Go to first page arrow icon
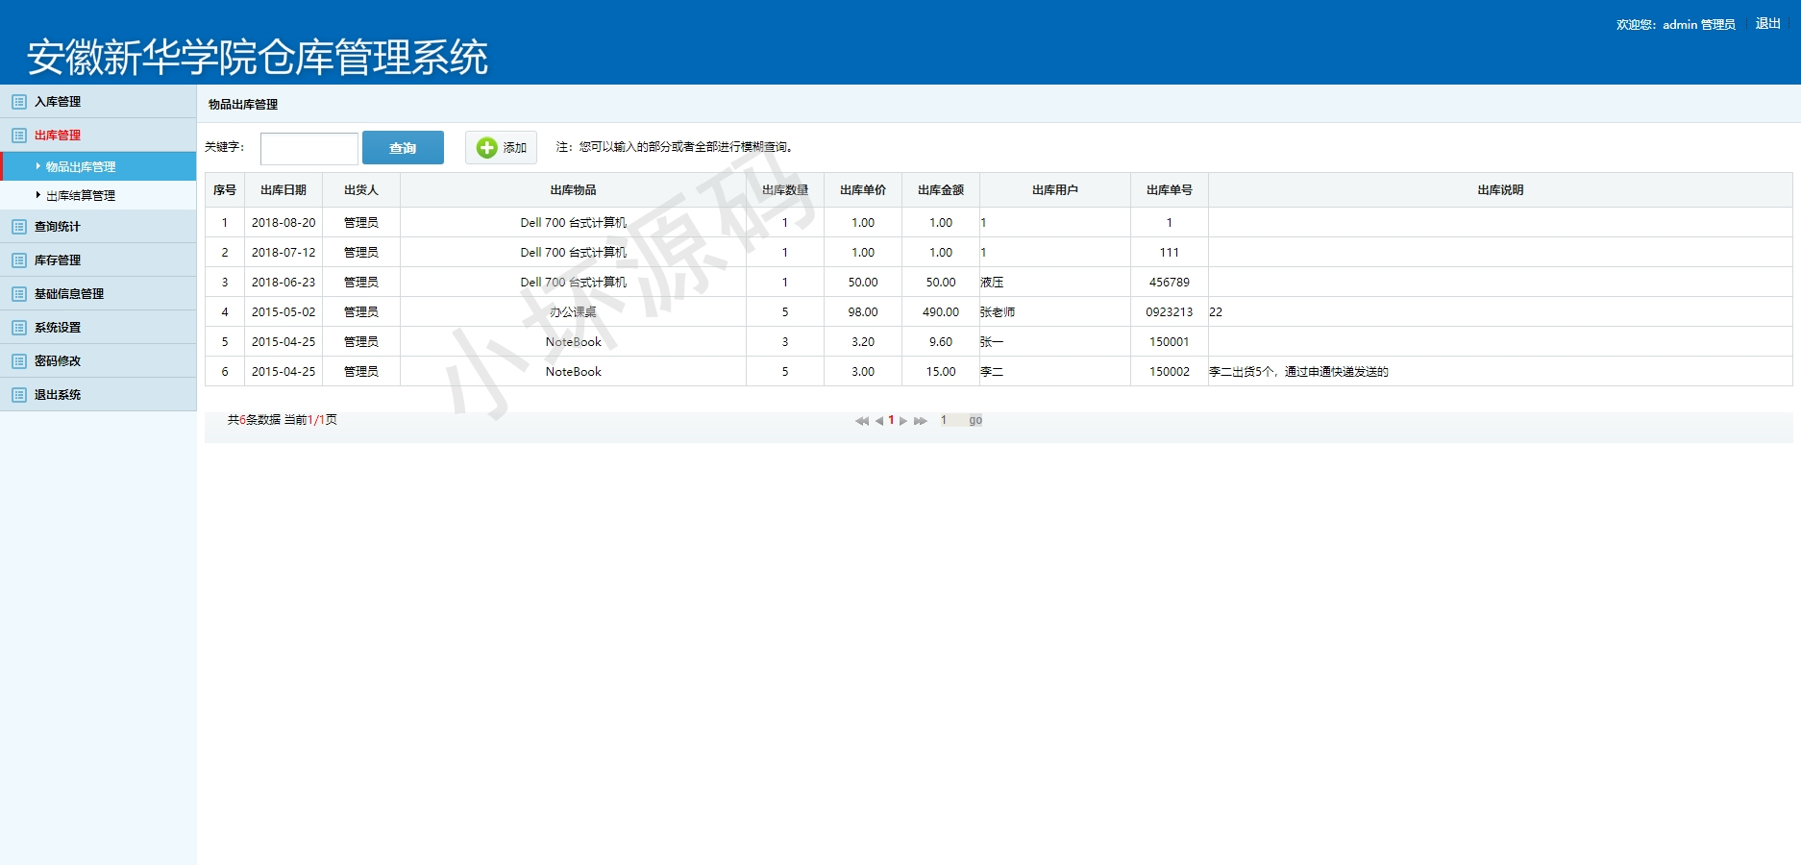Image resolution: width=1801 pixels, height=865 pixels. click(x=862, y=421)
